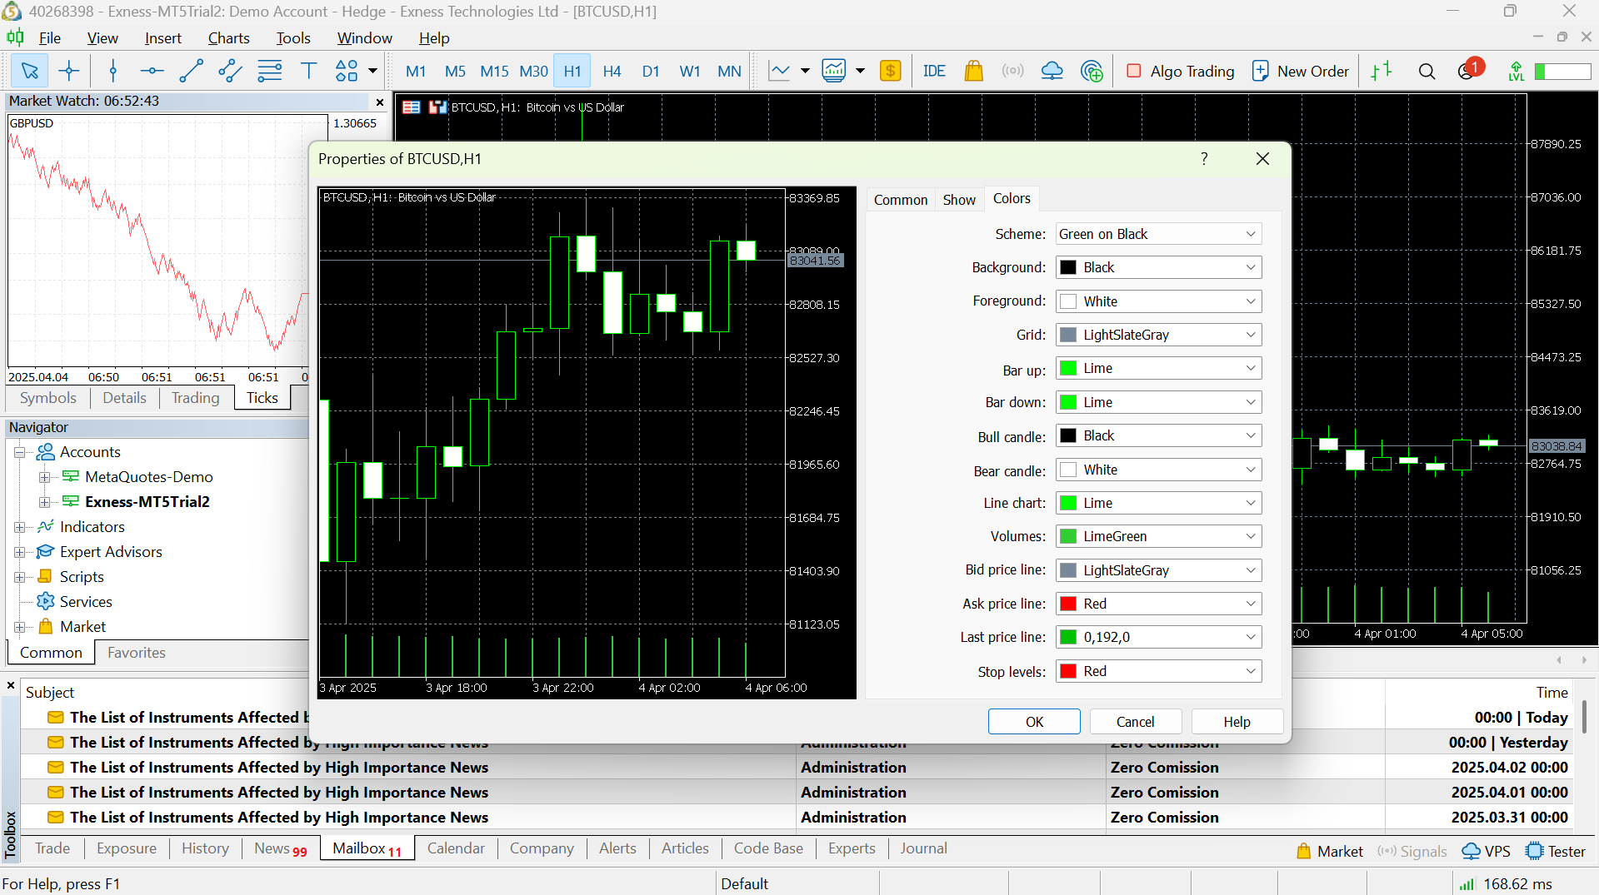This screenshot has height=895, width=1599.
Task: Open the Charts menu
Action: click(228, 37)
